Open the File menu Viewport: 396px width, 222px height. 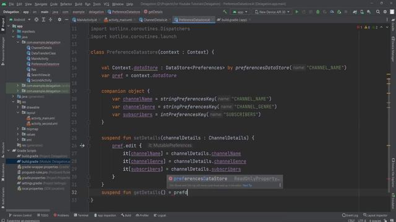11,4
